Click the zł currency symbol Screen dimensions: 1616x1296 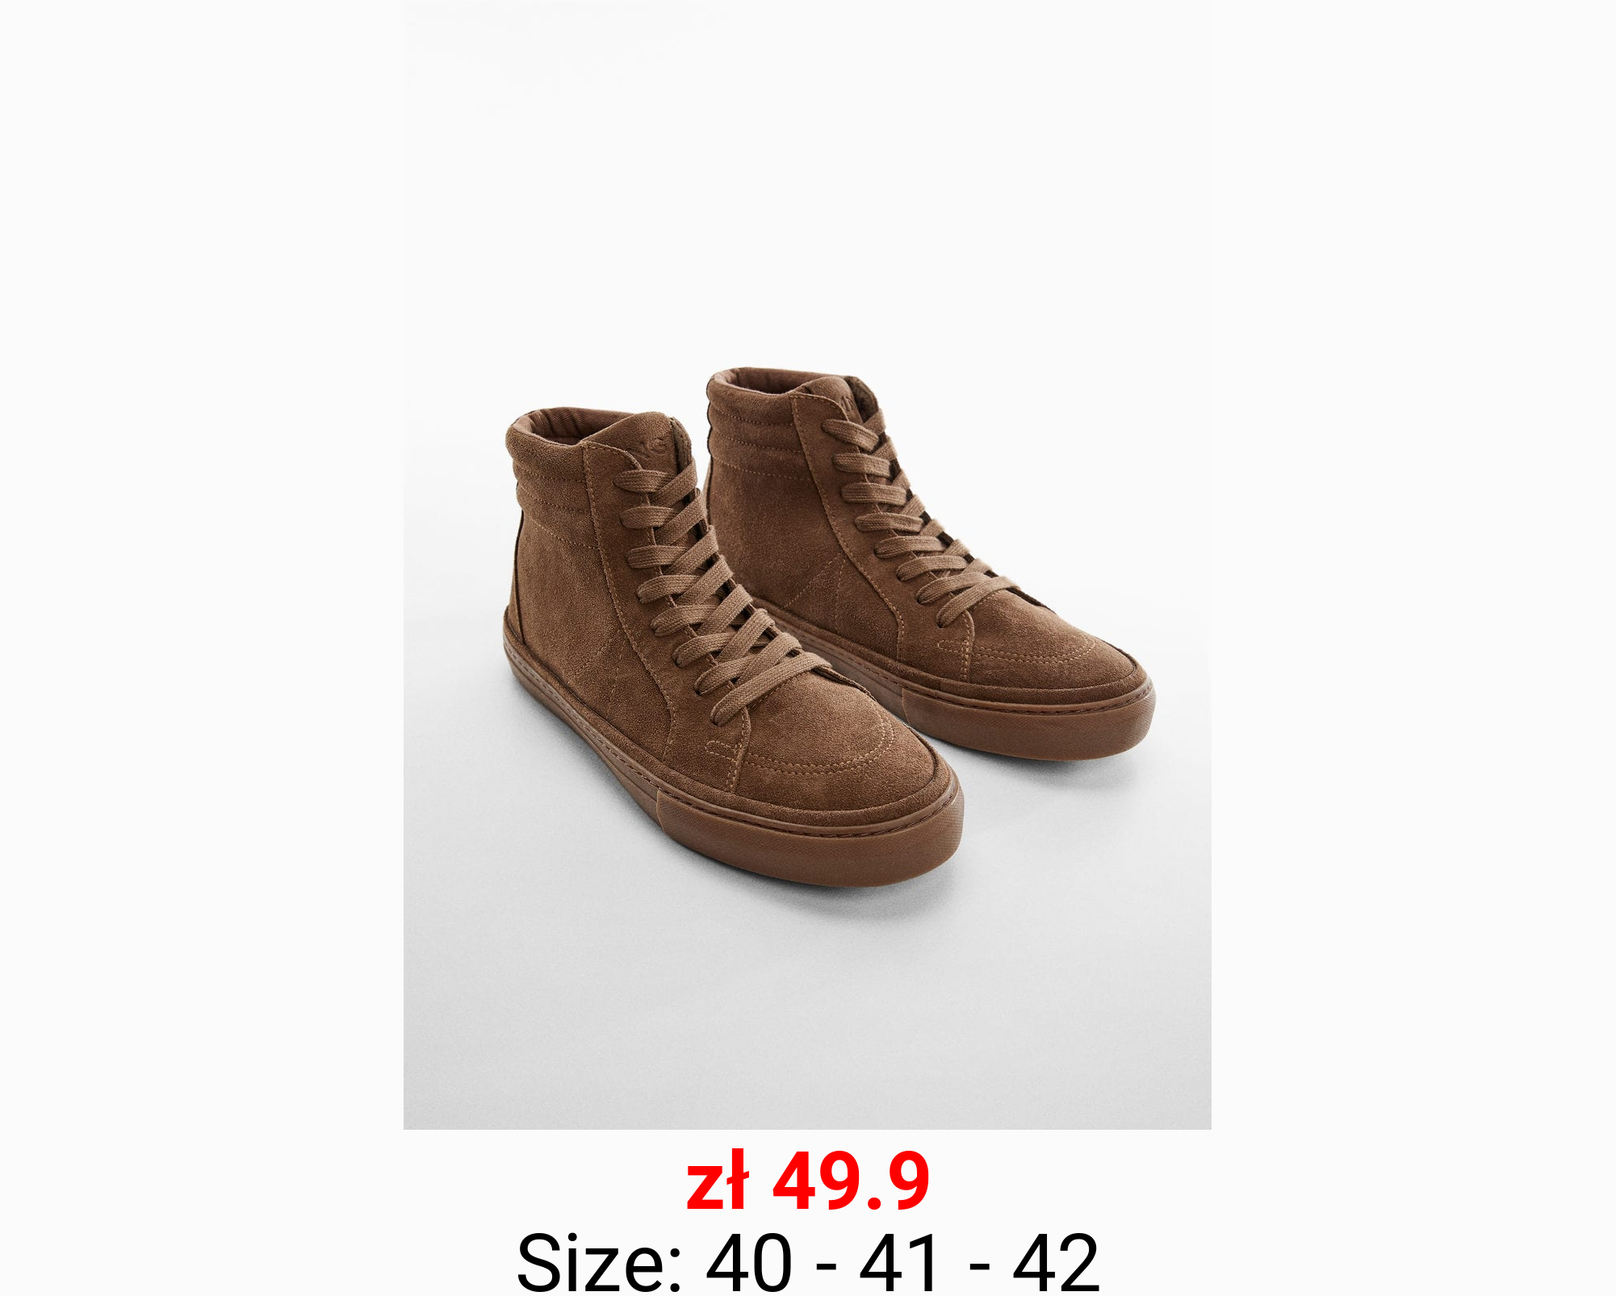tap(718, 1183)
